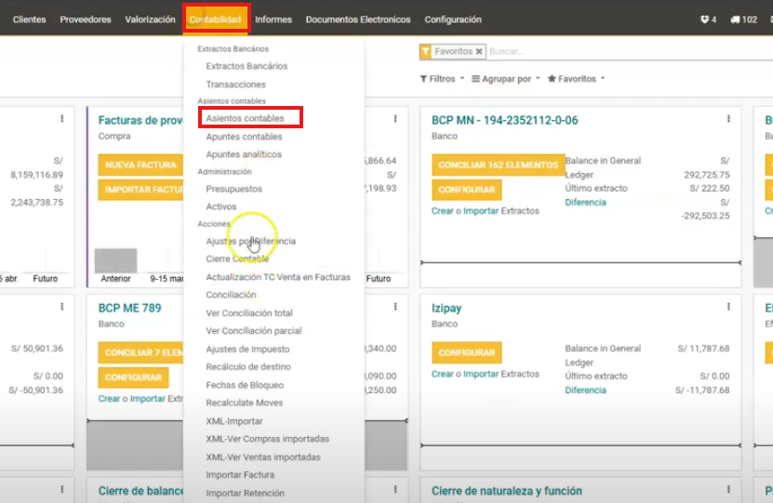Open the BCP MN card kebab menu
Viewport: 773px width, 503px height.
(x=728, y=119)
